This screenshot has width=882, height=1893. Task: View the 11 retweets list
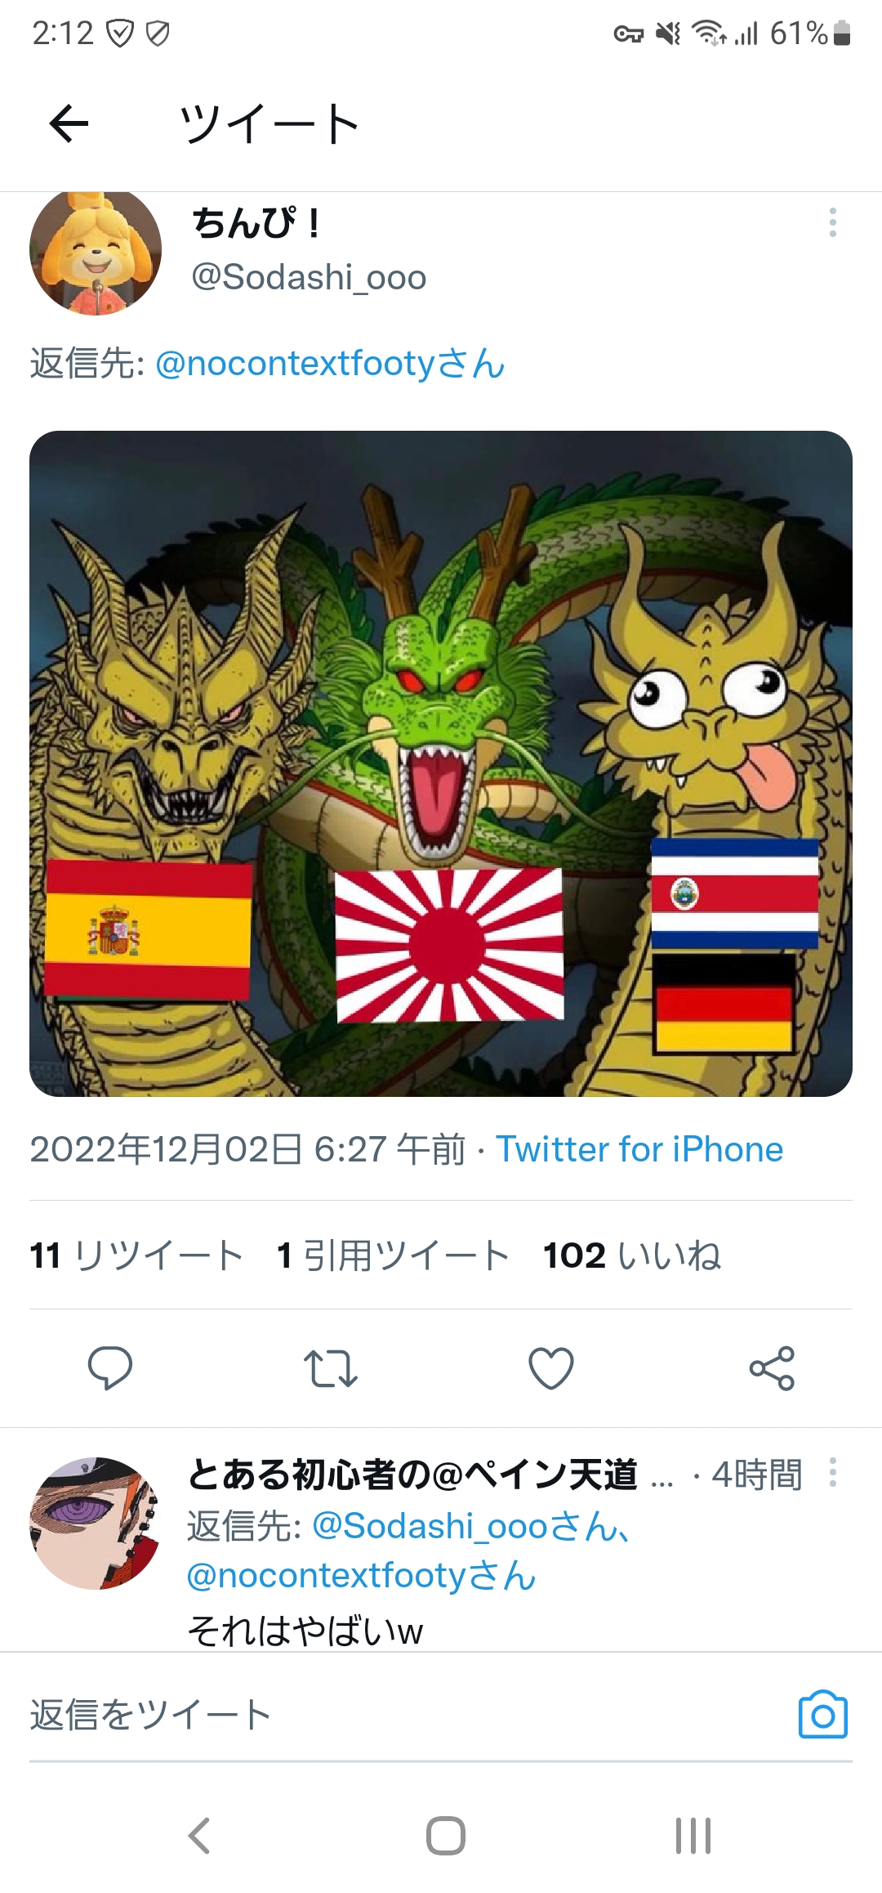(136, 1255)
